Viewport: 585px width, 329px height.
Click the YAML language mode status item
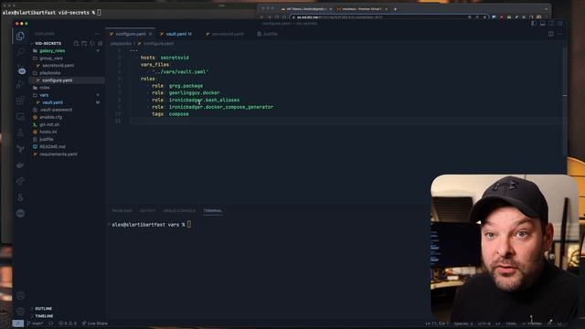click(511, 324)
